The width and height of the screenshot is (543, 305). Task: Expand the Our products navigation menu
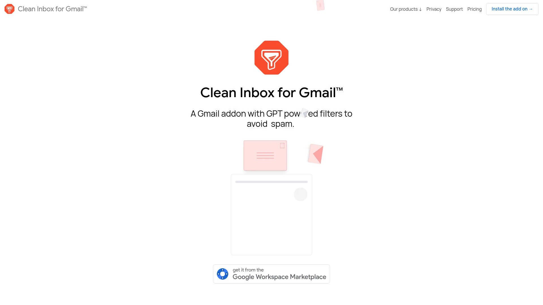coord(406,9)
